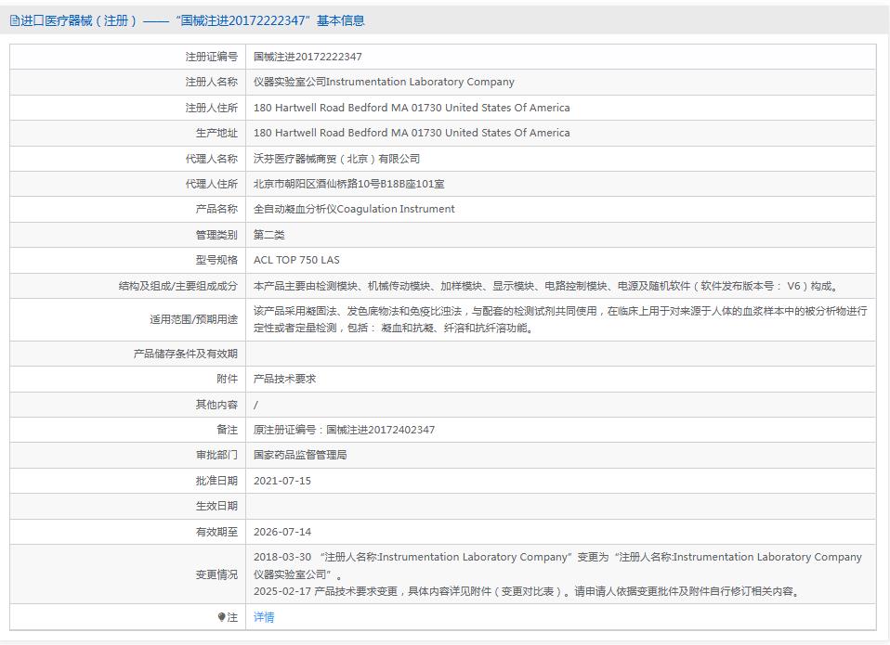The image size is (890, 645).
Task: Click the 管理类别 label
Action: pos(216,235)
